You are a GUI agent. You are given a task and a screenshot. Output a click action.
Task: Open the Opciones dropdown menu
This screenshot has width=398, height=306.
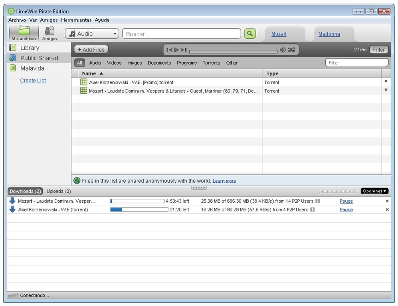pos(374,191)
